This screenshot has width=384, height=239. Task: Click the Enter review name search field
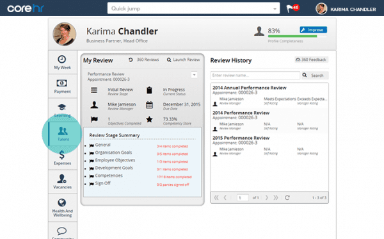(x=255, y=75)
